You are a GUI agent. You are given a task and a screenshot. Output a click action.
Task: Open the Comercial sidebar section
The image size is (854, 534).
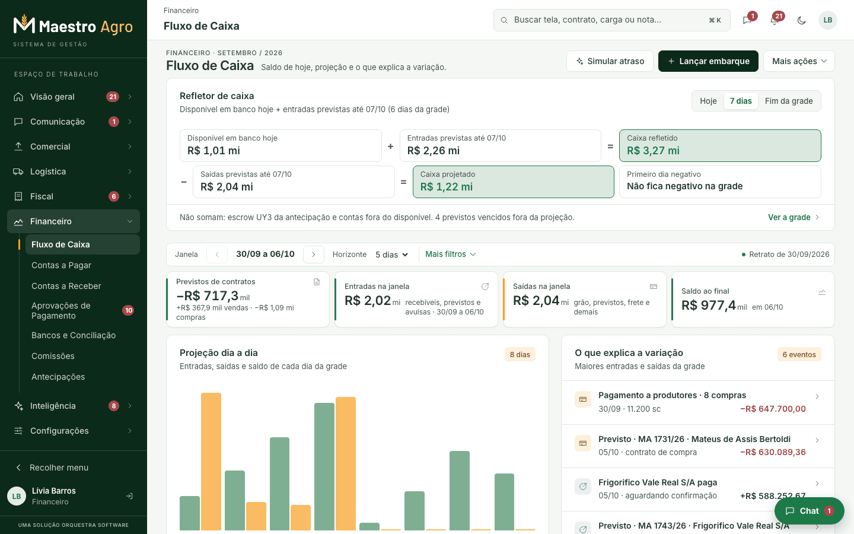click(74, 147)
